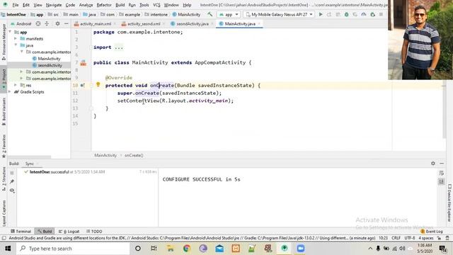The image size is (453, 255).
Task: Expand collapsed import statement
Action: 119,47
